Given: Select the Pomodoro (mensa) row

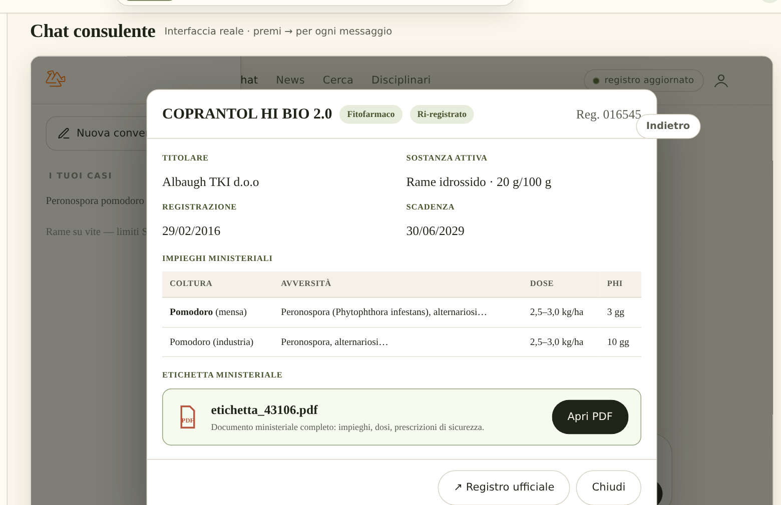Looking at the screenshot, I should point(402,312).
